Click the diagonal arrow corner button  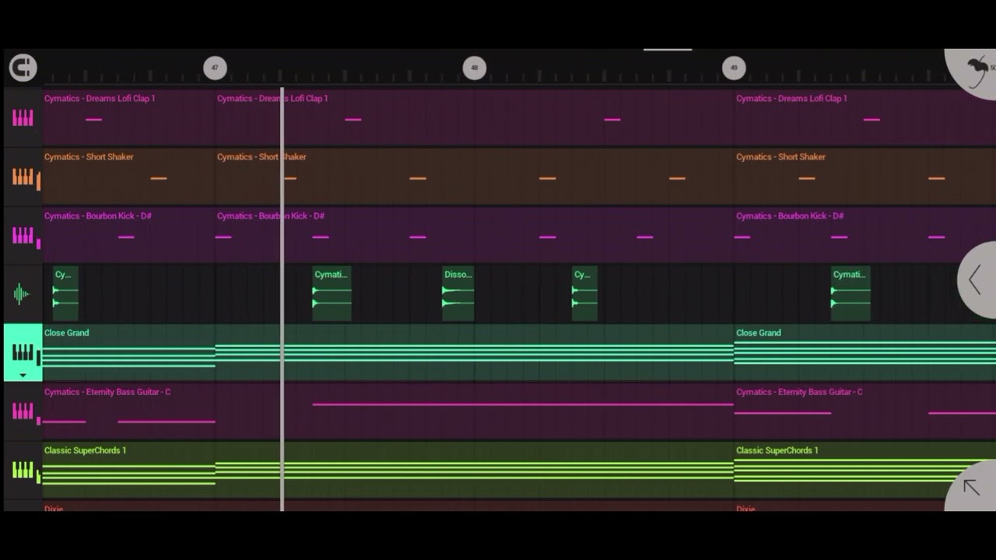tap(971, 486)
